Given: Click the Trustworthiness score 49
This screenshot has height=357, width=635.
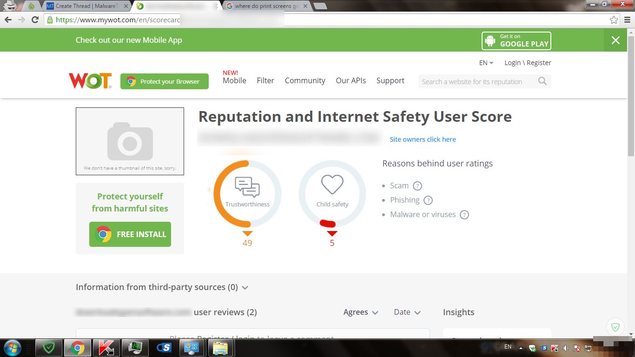Looking at the screenshot, I should [x=247, y=243].
